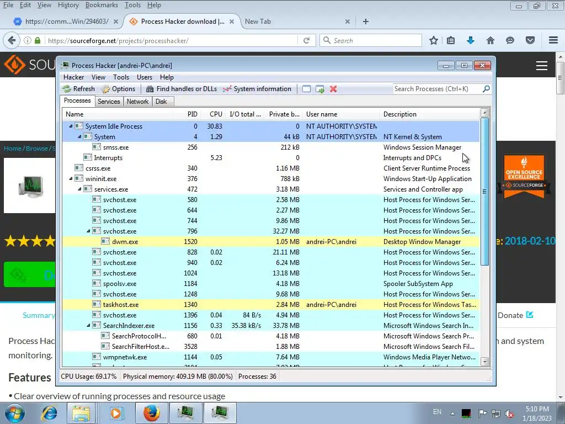Screen dimensions: 565x424
Task: Click the find window toolbar icon
Action: (306, 89)
